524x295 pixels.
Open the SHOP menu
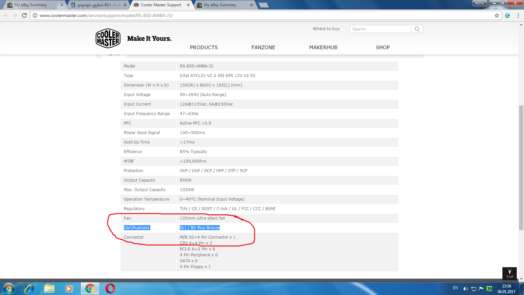383,48
